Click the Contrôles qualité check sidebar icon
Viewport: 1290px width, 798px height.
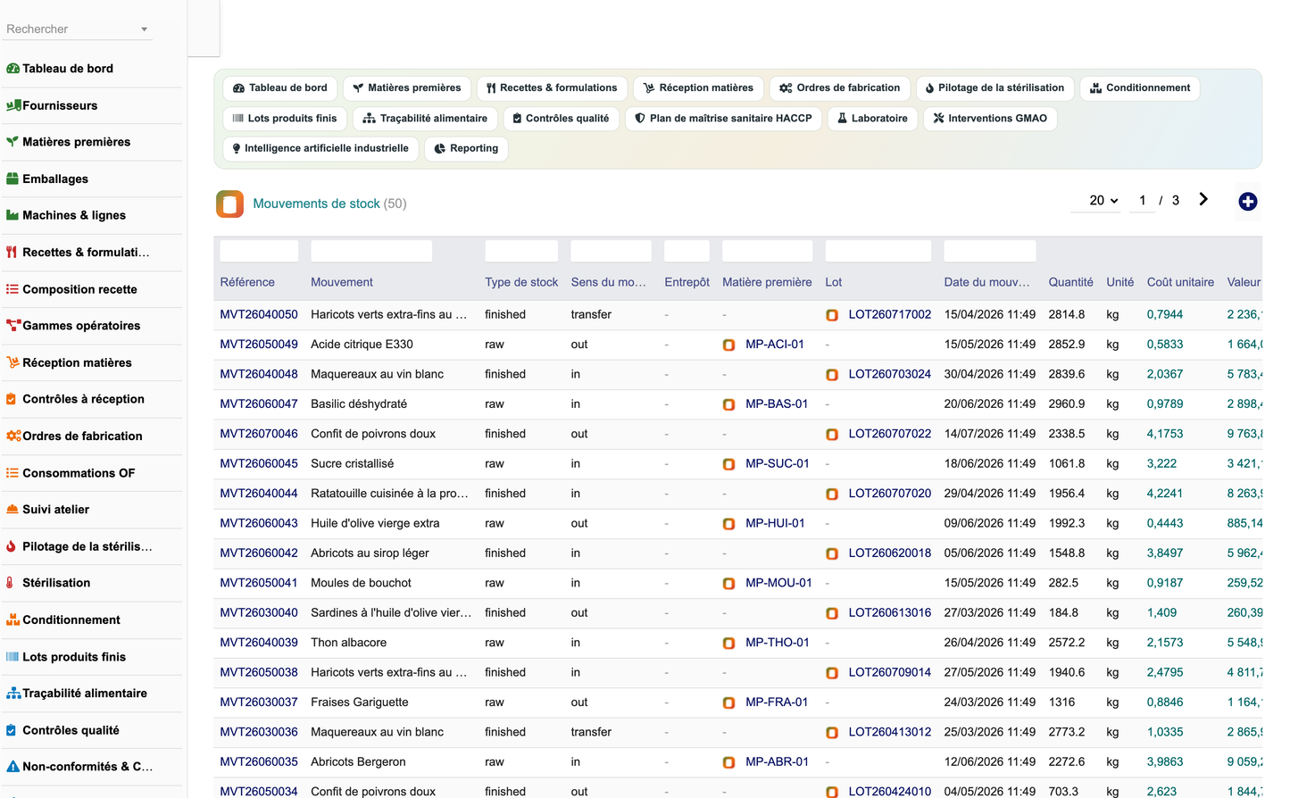coord(12,730)
